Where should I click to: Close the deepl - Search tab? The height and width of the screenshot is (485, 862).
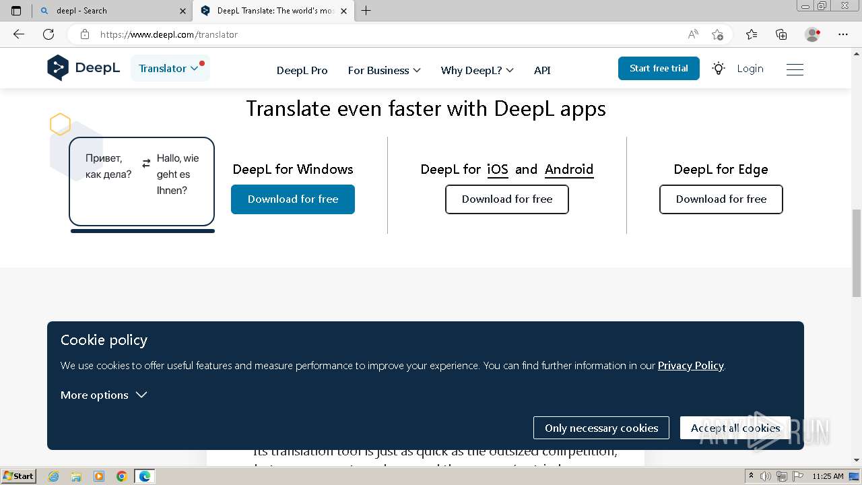tap(183, 11)
